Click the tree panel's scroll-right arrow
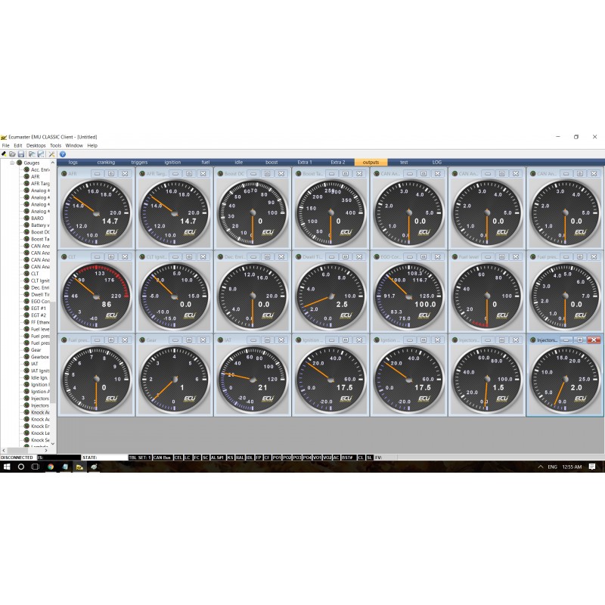This screenshot has height=605, width=605. tap(46, 450)
